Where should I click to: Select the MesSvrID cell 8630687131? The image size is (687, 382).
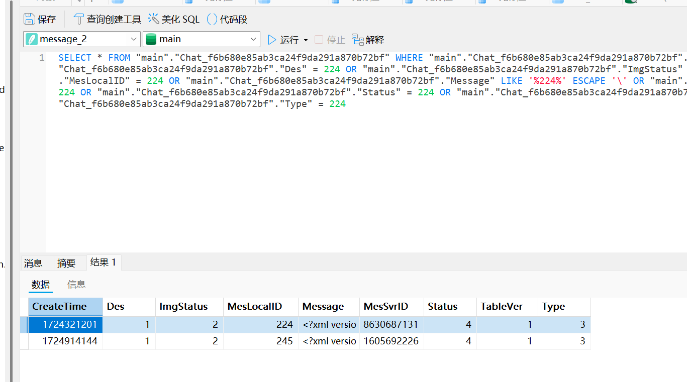click(x=391, y=325)
